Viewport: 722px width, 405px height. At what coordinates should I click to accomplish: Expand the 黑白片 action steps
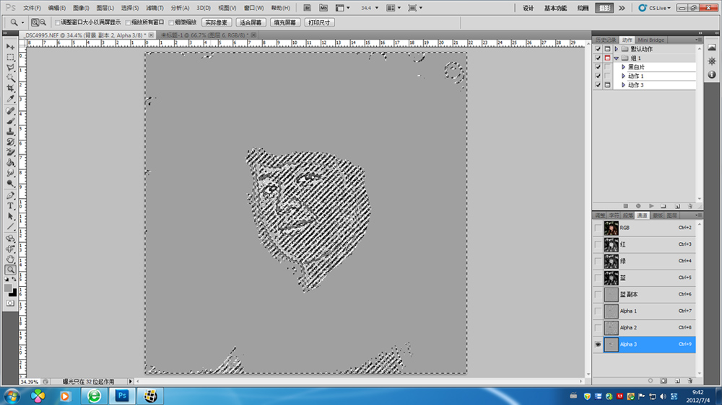click(x=623, y=67)
